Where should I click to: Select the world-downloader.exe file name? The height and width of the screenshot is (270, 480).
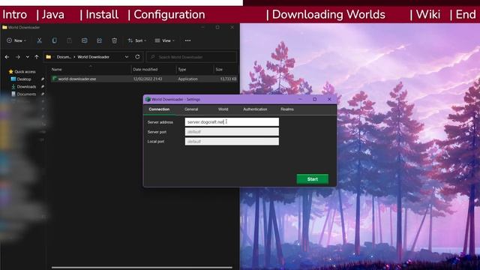pyautogui.click(x=77, y=79)
